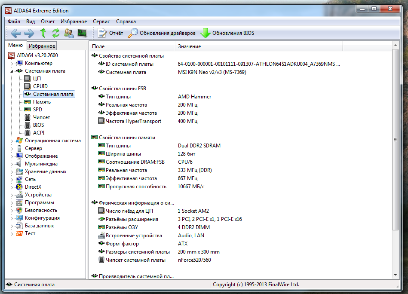Click the monitor diagnostics toolbar icon

(x=82, y=33)
